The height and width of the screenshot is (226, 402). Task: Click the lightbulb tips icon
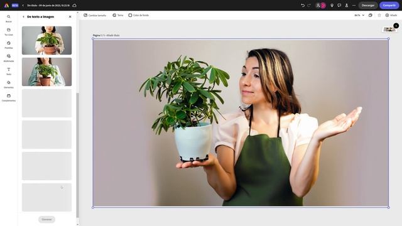[x=332, y=6]
